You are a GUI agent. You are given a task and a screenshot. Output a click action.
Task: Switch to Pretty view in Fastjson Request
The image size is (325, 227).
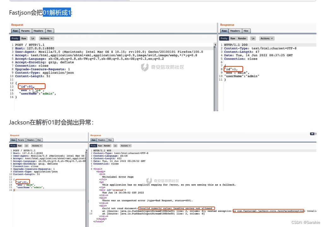click(x=15, y=38)
